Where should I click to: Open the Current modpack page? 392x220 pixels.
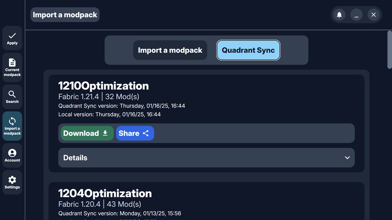[12, 67]
